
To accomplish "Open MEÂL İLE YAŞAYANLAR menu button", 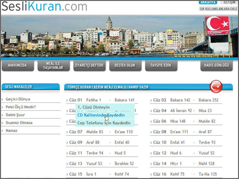I will tap(53, 65).
